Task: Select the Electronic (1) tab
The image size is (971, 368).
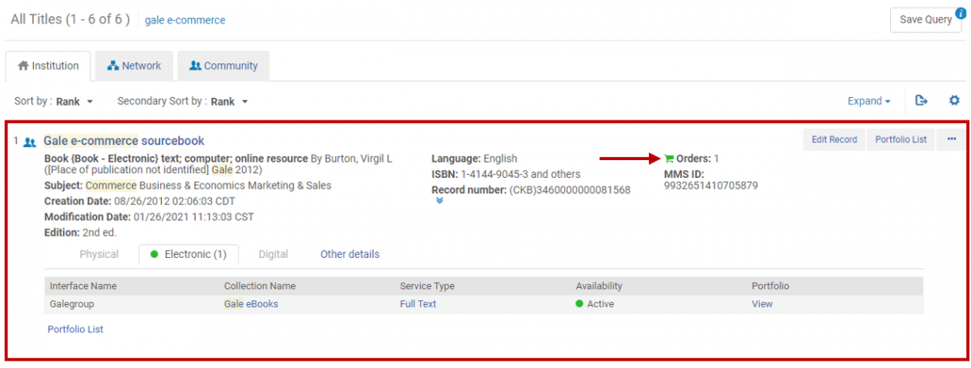Action: pyautogui.click(x=189, y=254)
